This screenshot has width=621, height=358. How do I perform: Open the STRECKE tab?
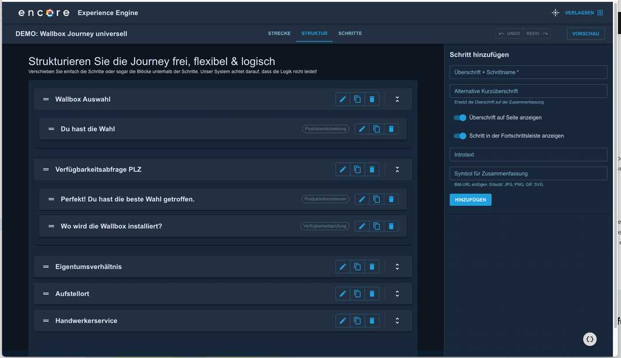coord(279,33)
